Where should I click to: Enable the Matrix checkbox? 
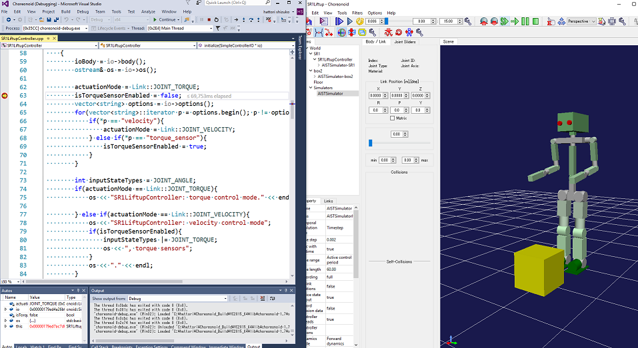coord(392,118)
